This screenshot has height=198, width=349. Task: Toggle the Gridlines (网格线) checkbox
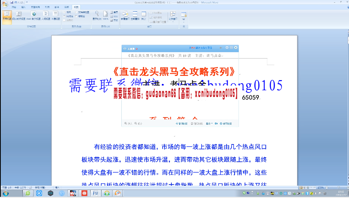68,16
